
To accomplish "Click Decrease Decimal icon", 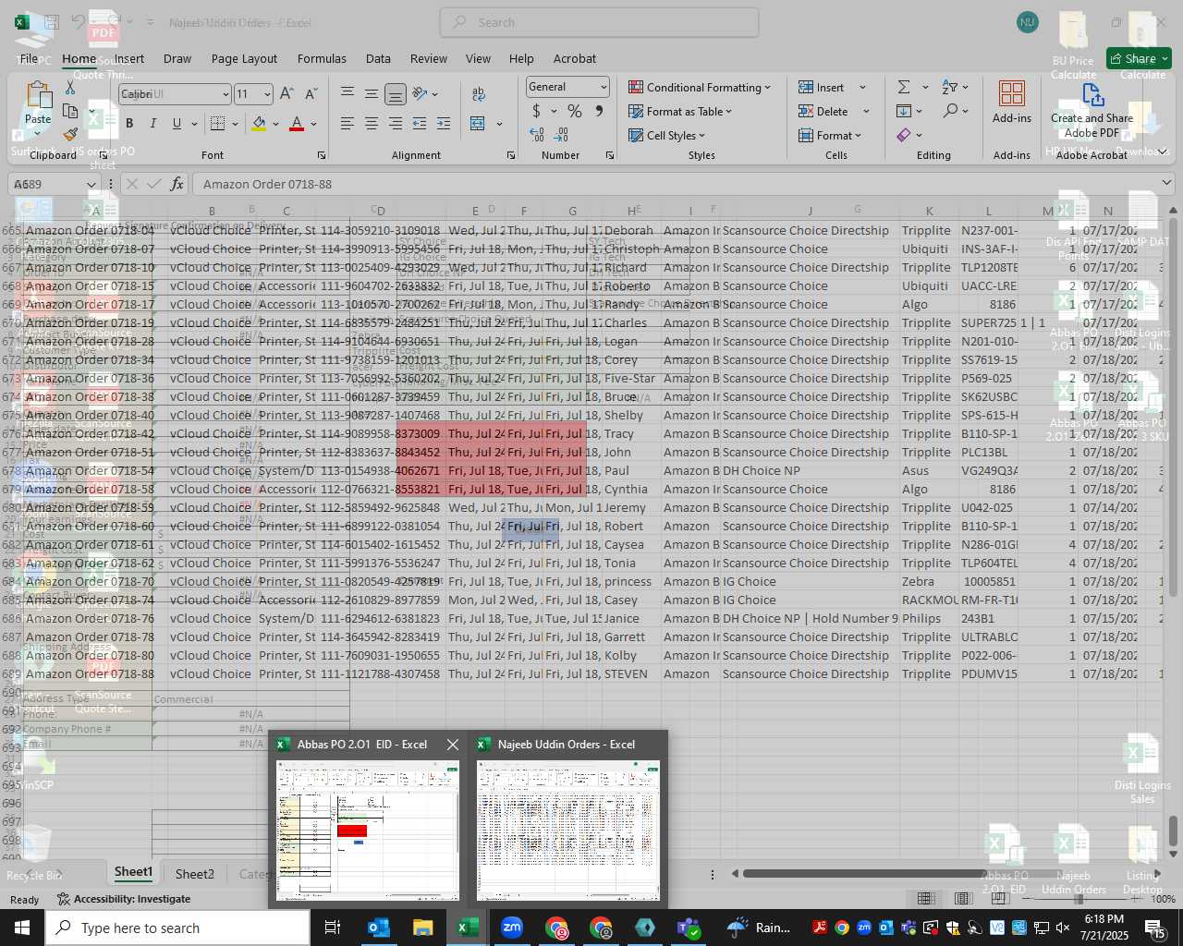I will coord(563,134).
